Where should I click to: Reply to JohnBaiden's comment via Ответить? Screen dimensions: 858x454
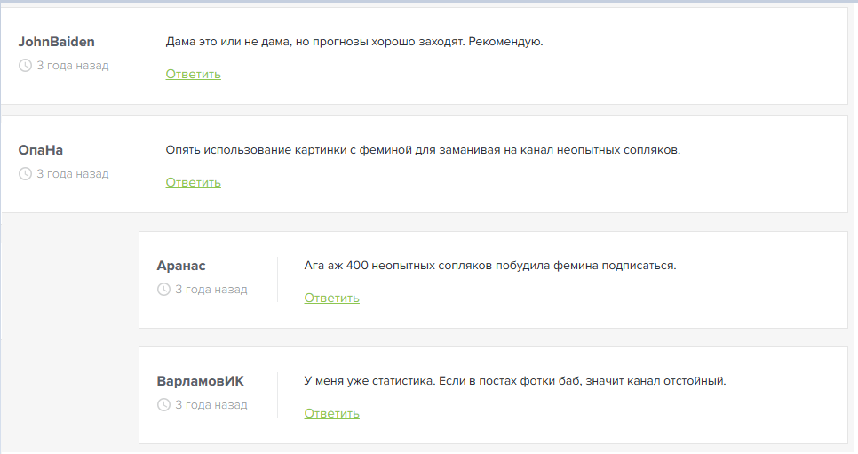tap(193, 74)
